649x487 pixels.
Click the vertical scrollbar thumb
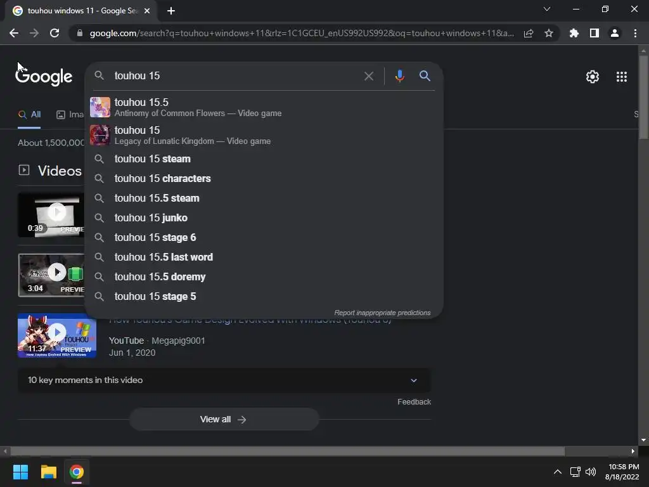pos(643,97)
